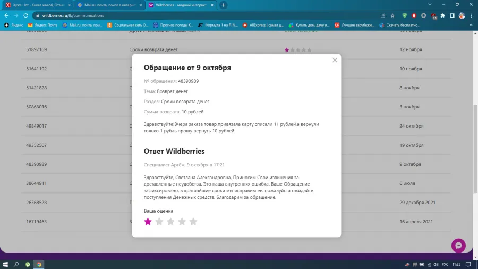
Task: Set rating to one star in dialog
Action: click(x=148, y=222)
